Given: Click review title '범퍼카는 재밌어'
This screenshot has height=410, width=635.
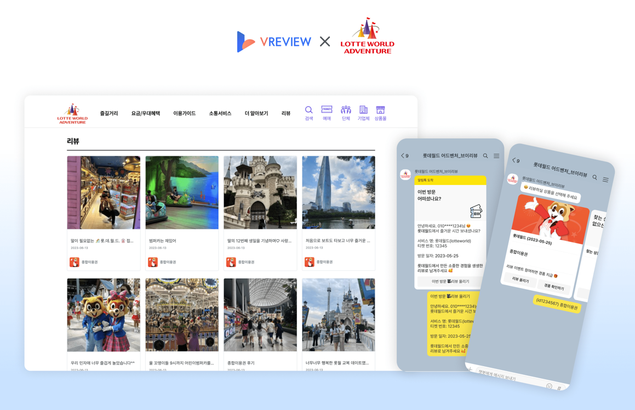Looking at the screenshot, I should (162, 241).
